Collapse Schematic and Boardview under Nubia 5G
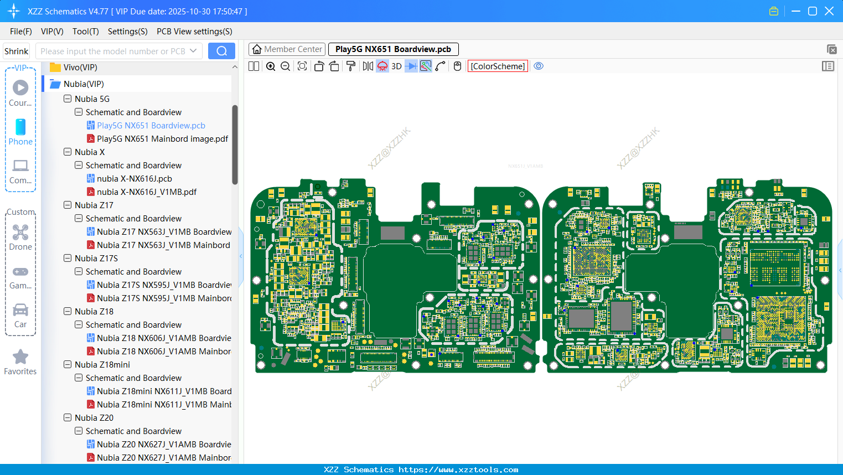This screenshot has width=843, height=475. 78,112
